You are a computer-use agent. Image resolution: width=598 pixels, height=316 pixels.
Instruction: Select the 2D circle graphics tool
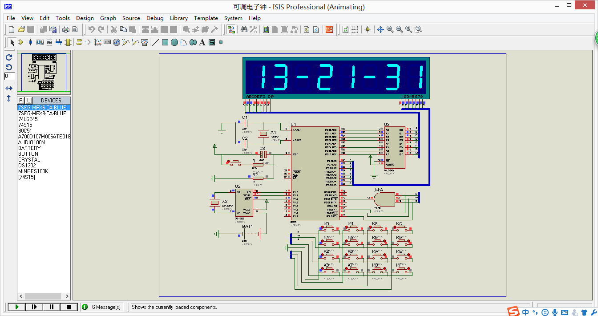pyautogui.click(x=174, y=42)
